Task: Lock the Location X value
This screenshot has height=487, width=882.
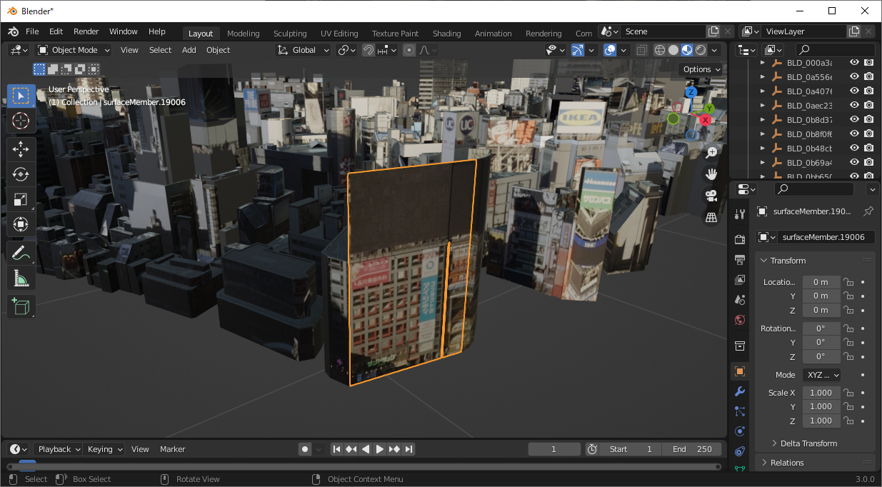Action: pos(848,282)
